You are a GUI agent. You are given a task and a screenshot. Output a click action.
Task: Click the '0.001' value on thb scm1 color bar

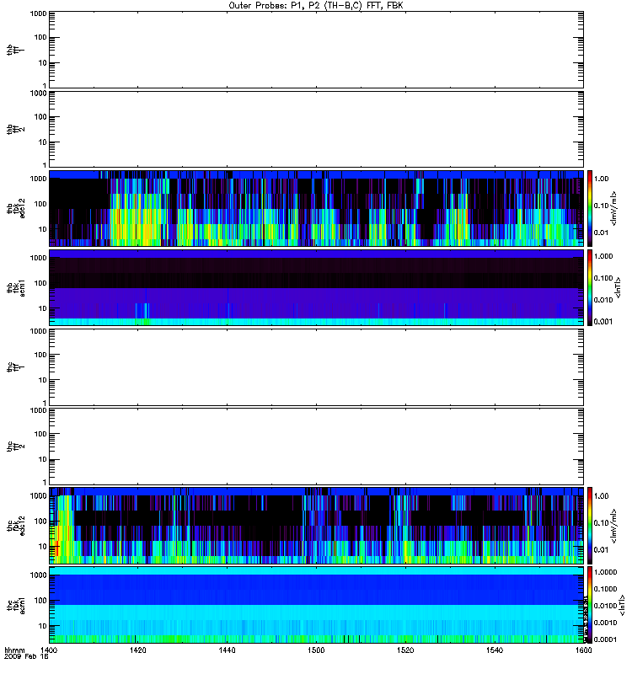point(603,322)
